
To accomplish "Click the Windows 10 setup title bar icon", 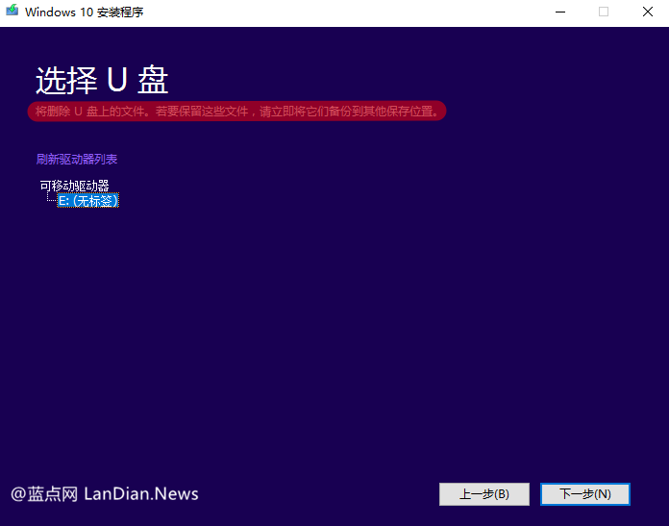I will click(12, 11).
